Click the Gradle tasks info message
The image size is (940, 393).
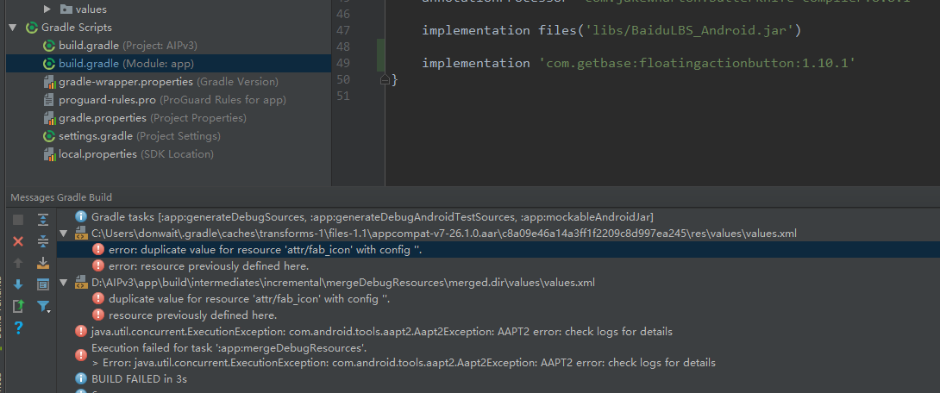pyautogui.click(x=373, y=216)
